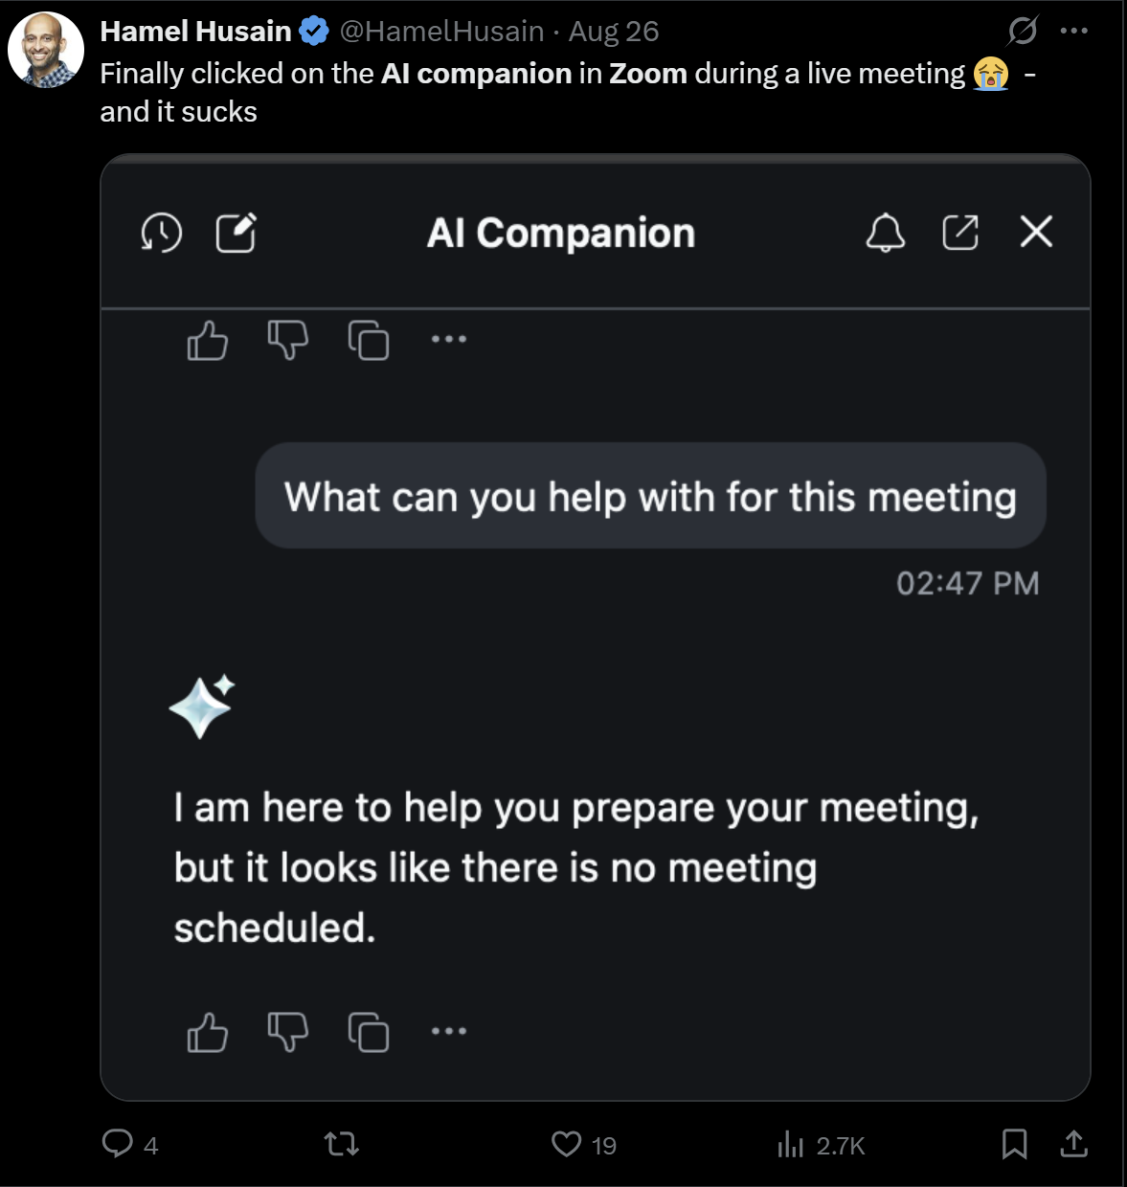Viewport: 1127px width, 1187px height.
Task: Open more options for bottom response
Action: 448,1031
